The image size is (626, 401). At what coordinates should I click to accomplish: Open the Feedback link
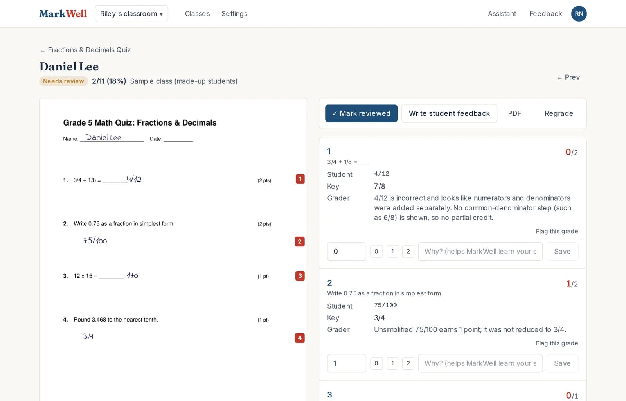tap(546, 14)
